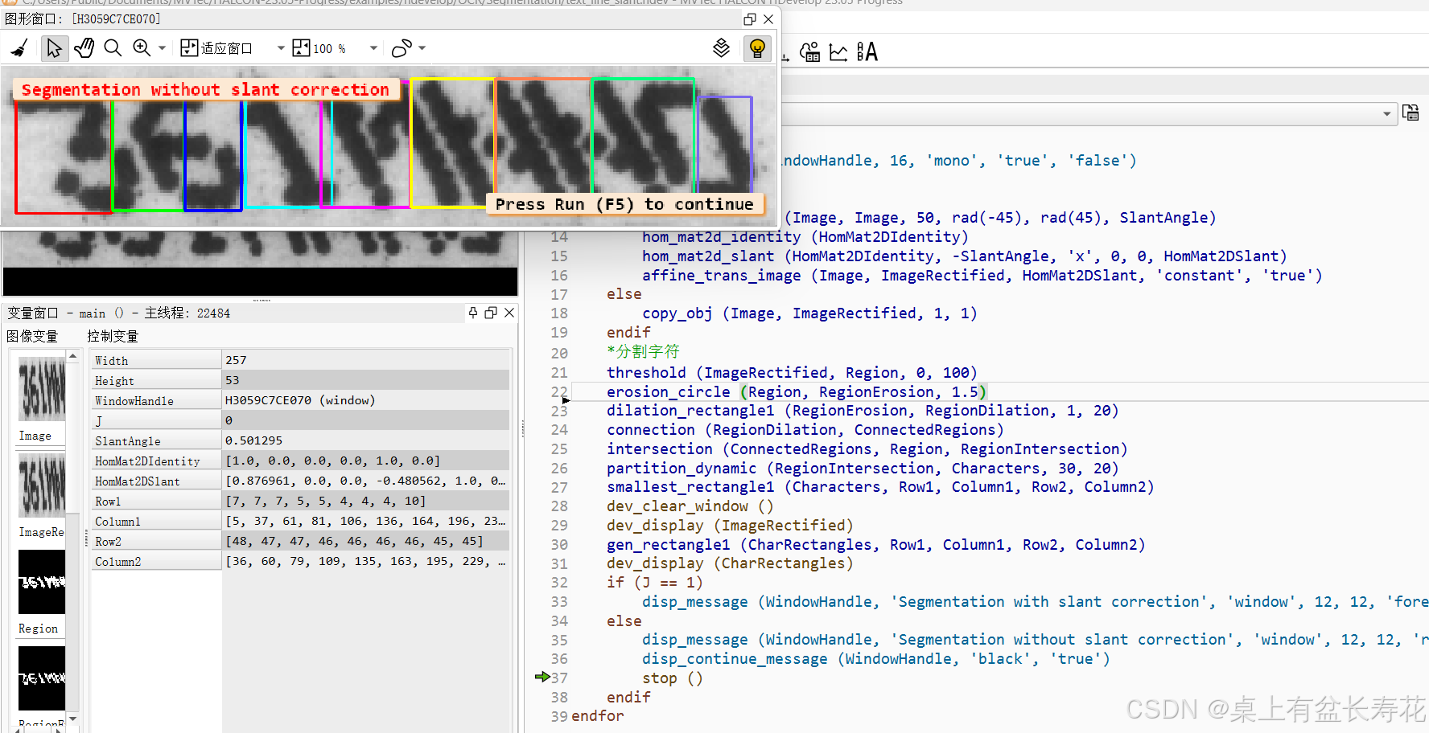Select the ROI drawing shape tool
This screenshot has width=1429, height=733.
tap(402, 49)
